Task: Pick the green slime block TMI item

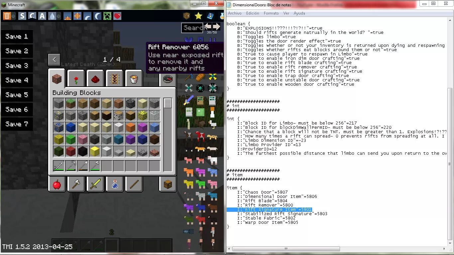Action: click(200, 112)
